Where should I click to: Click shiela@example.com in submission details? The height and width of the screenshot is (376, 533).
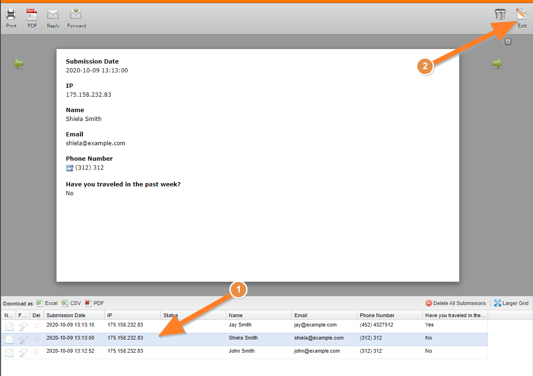coord(95,143)
